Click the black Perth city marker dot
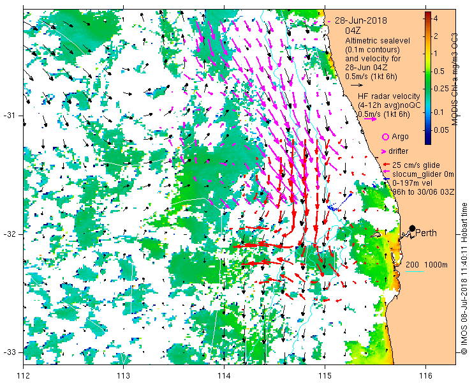Screen dimensions: 472x383 pos(413,228)
